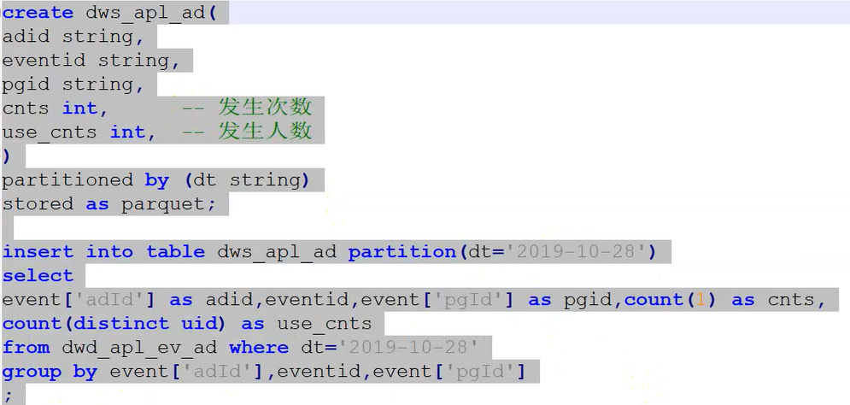850x405 pixels.
Task: Click the table name 'dwd_apl_ev_ad'
Action: point(139,348)
